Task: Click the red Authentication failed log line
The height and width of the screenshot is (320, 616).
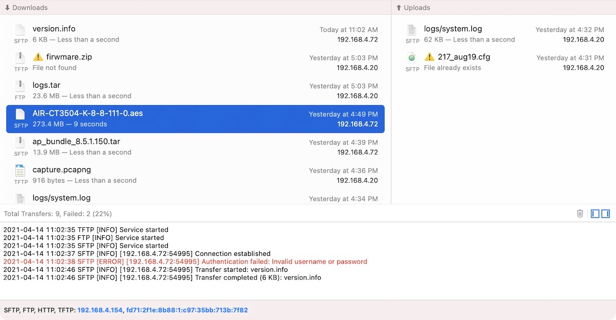Action: point(185,262)
